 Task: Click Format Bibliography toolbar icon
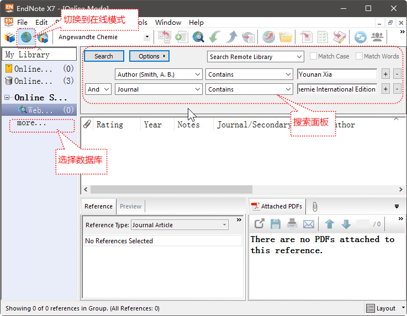coord(323,37)
